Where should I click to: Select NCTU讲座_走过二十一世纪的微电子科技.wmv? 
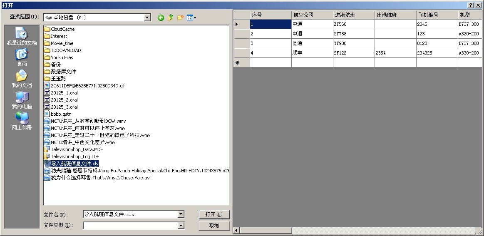(97, 135)
